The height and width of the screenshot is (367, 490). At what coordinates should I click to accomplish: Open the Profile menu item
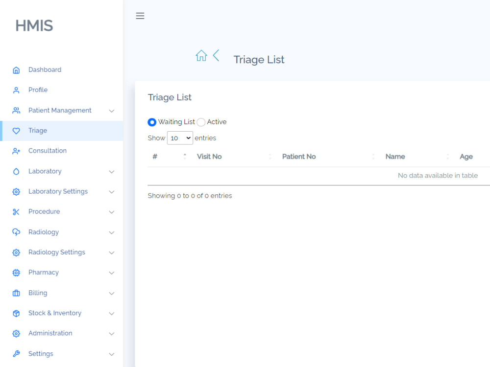62,90
